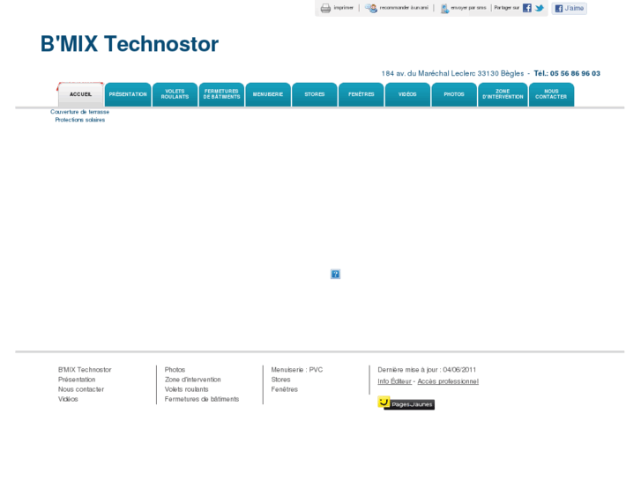Open the Menuiserie tab
Viewport: 641px width, 480px height.
[x=268, y=94]
